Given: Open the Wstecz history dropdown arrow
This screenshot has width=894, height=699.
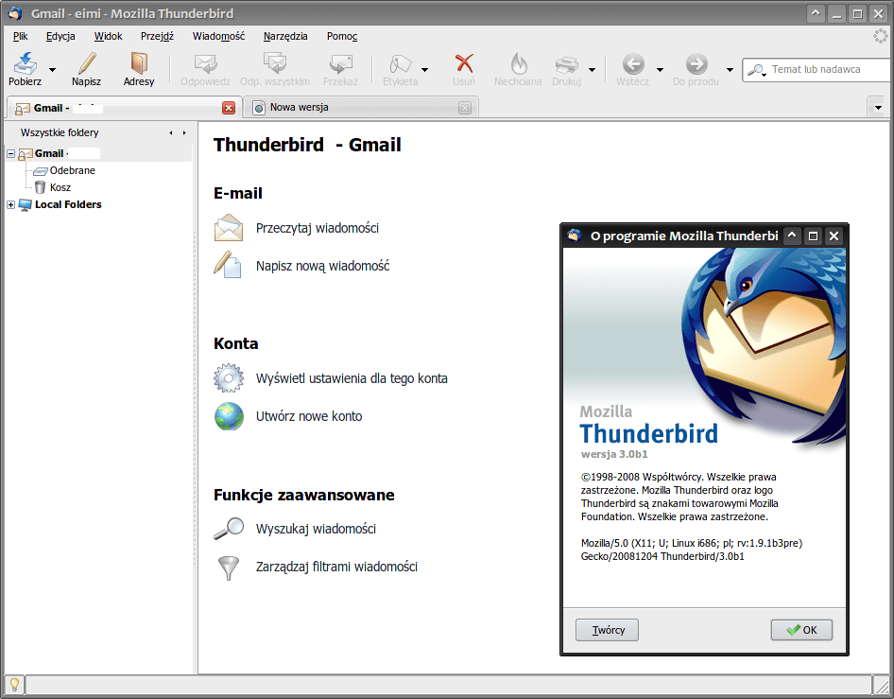Looking at the screenshot, I should point(660,70).
